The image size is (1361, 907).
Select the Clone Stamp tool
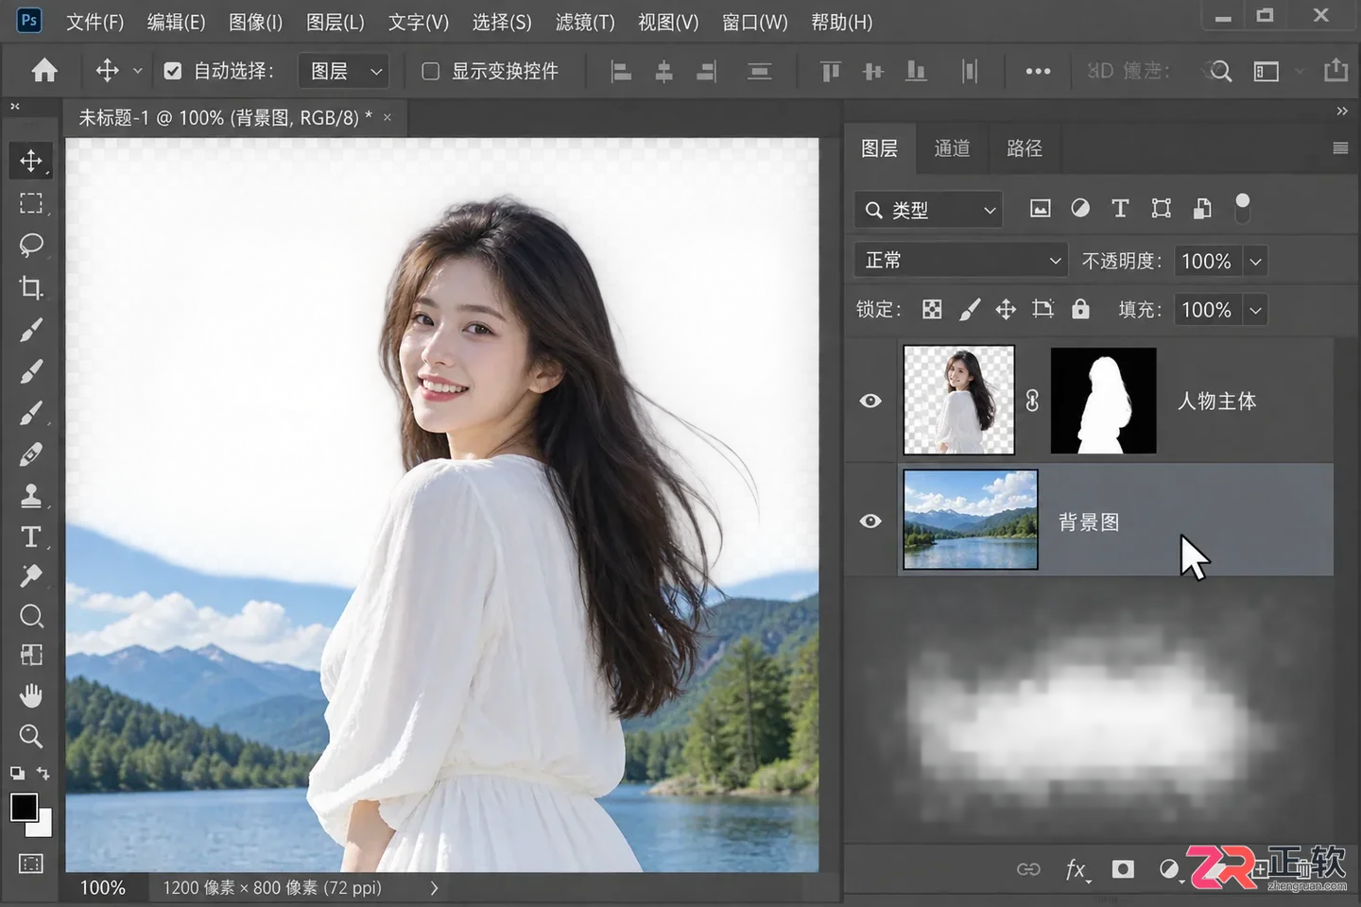coord(30,495)
